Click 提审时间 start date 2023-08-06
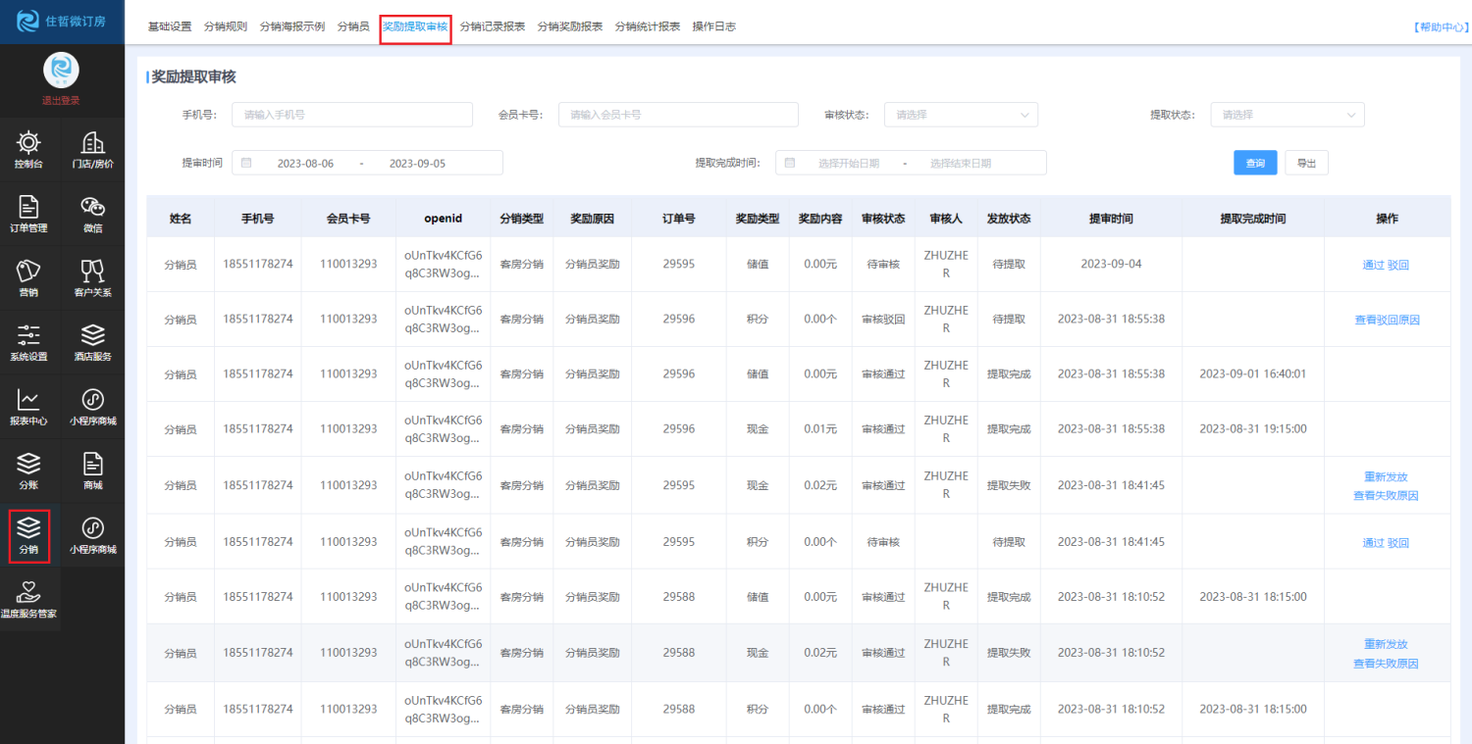 tap(305, 164)
